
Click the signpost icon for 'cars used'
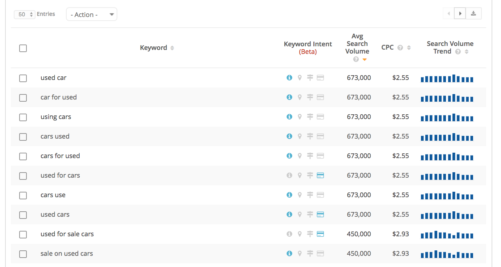coord(310,136)
